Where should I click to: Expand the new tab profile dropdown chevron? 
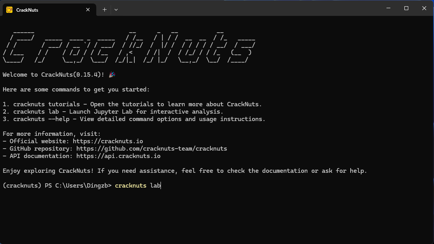pos(116,10)
